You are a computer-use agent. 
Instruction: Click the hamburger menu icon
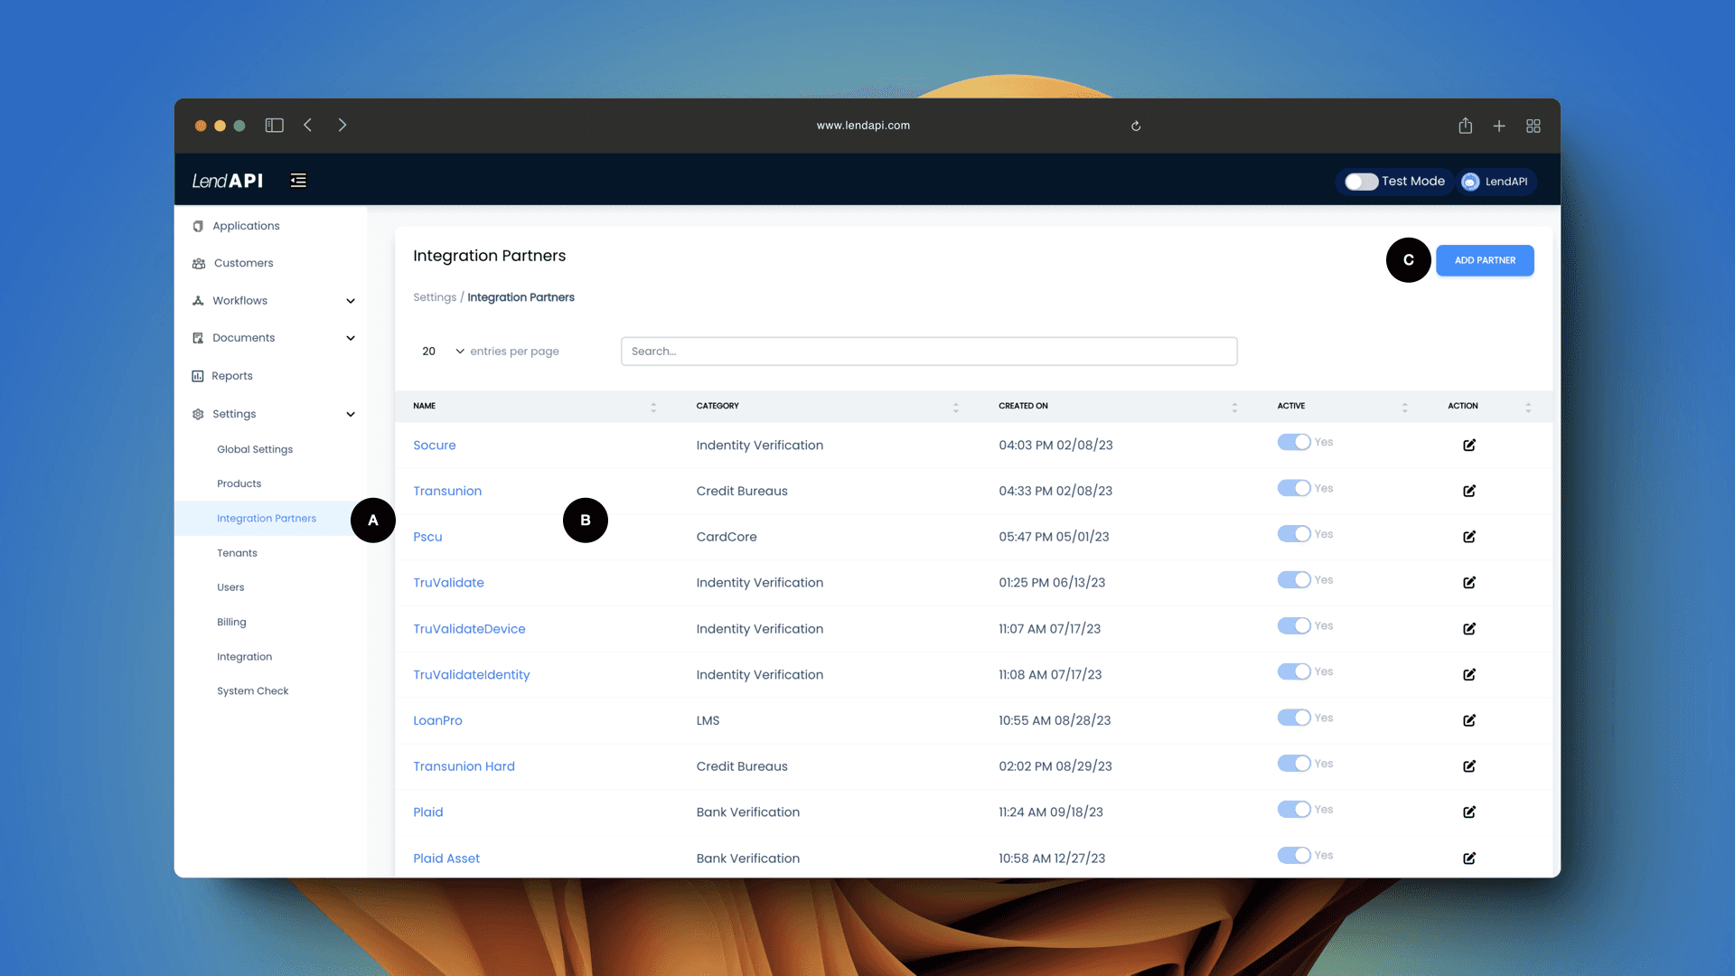coord(298,180)
